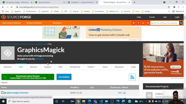Click the search for software field

165,23
